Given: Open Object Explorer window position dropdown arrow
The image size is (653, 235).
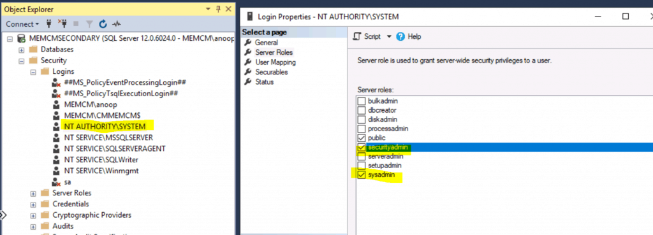Looking at the screenshot, I should 209,9.
